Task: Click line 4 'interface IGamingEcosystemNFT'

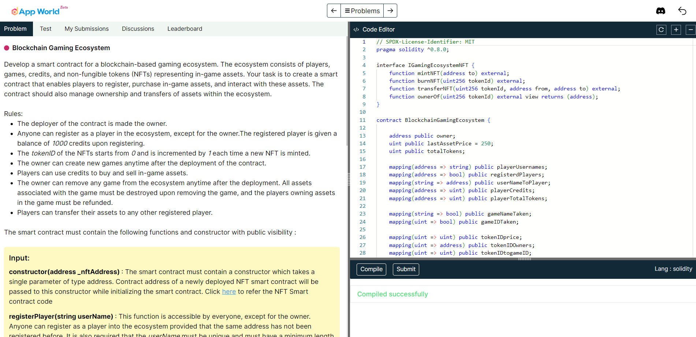Action: click(x=425, y=65)
